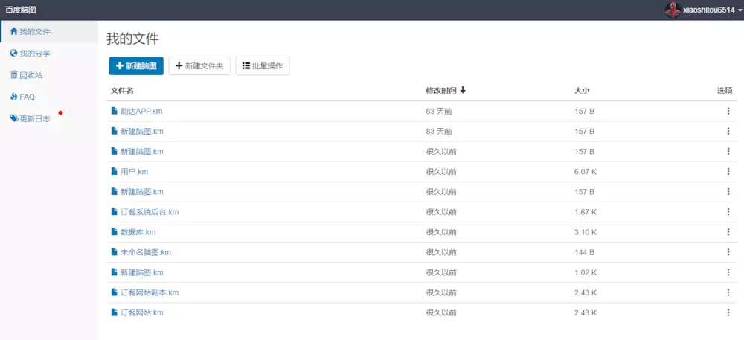744x340 pixels.
Task: Select the globe icon beside 我的分享
Action: [13, 53]
